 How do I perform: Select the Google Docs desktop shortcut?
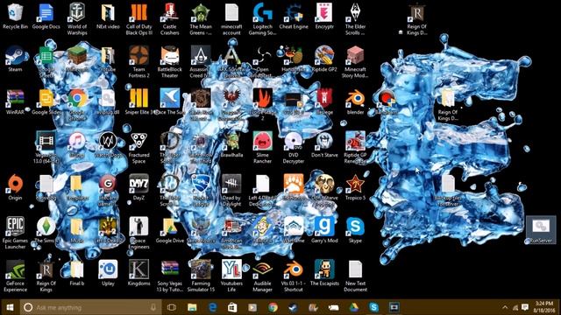coord(46,17)
